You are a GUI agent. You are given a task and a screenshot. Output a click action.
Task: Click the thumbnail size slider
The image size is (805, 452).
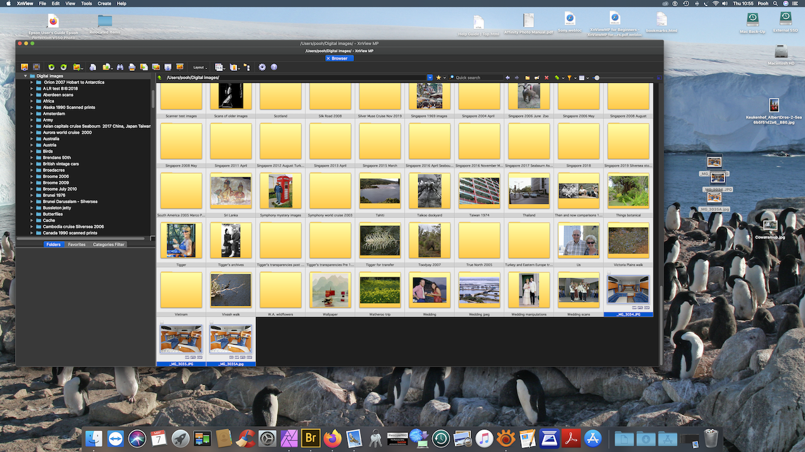[623, 78]
